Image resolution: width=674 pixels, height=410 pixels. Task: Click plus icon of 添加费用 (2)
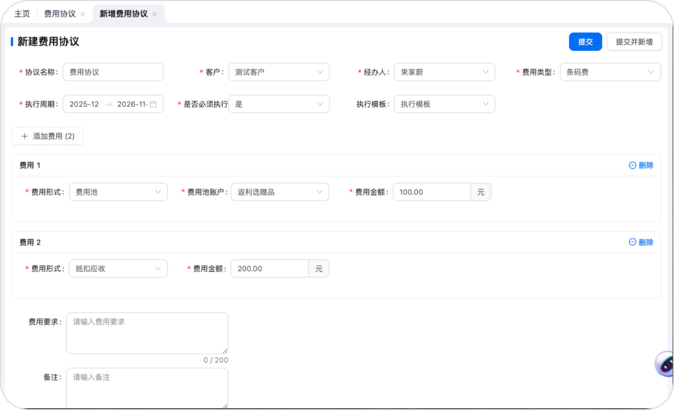coord(25,136)
